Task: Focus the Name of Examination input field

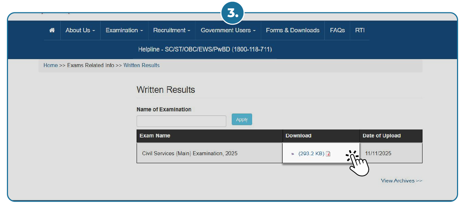Action: 181,121
